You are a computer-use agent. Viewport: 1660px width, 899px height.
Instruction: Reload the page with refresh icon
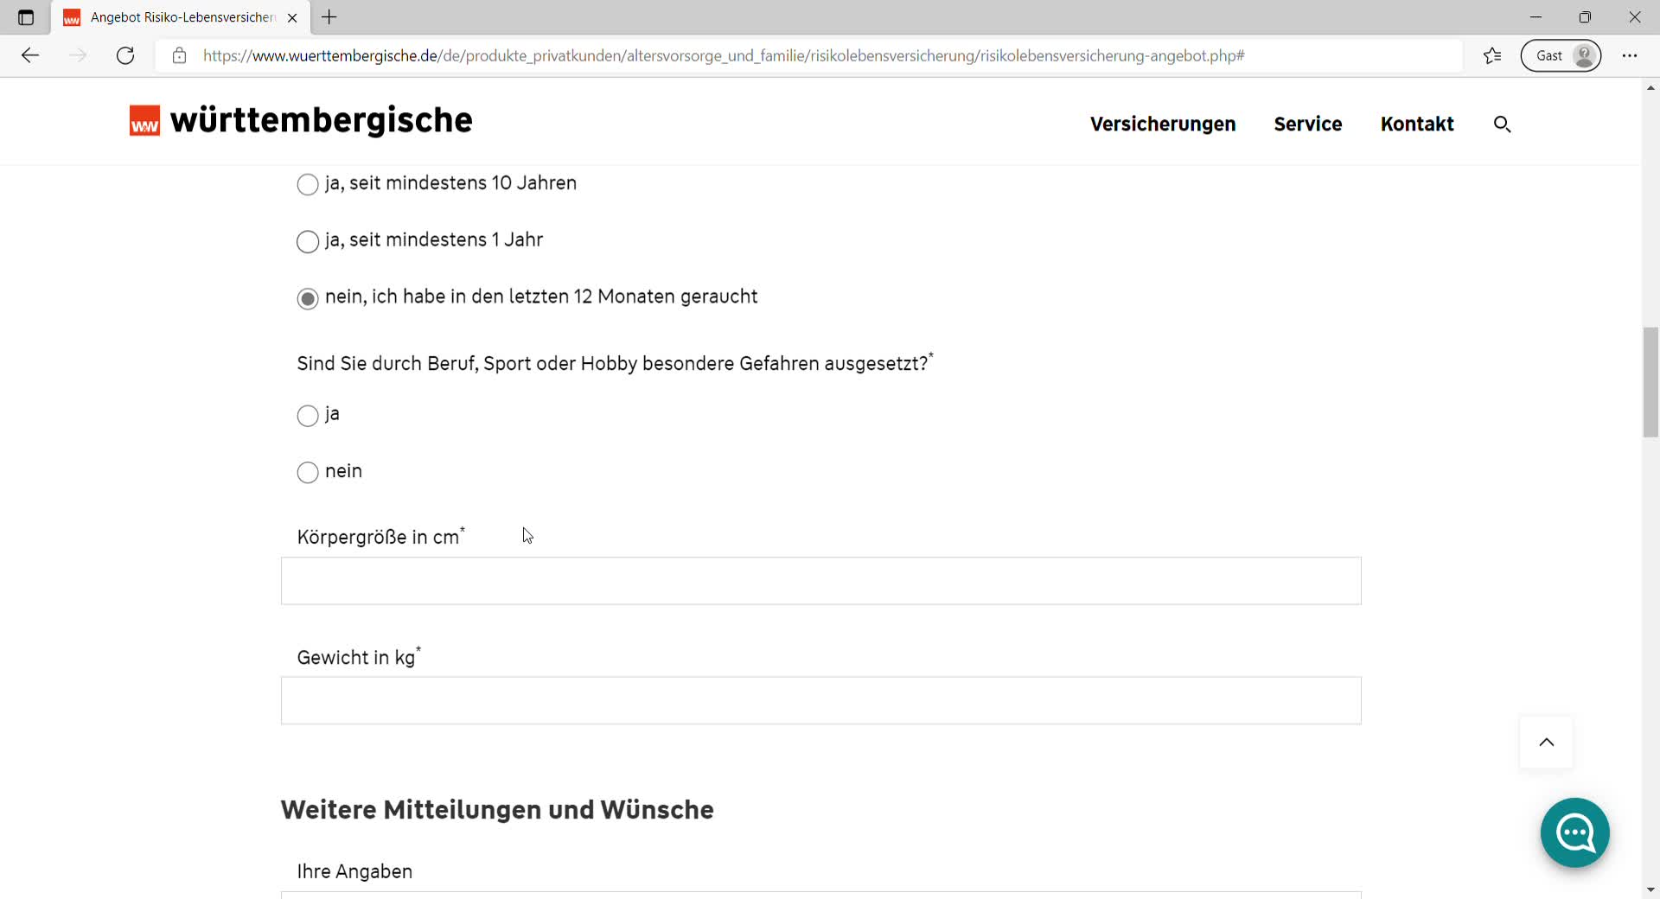point(125,56)
